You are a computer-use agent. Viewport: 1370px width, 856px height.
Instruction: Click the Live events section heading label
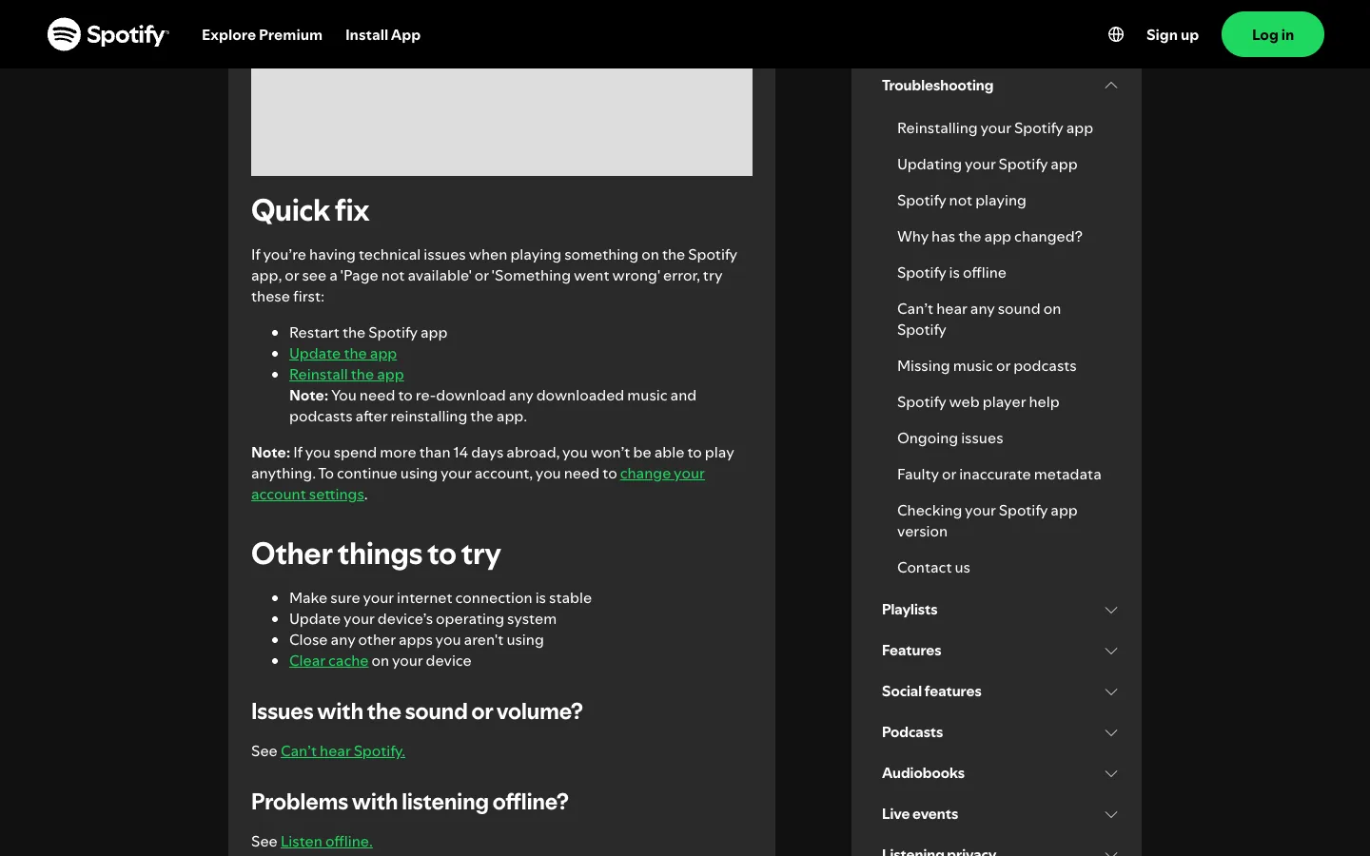click(920, 814)
